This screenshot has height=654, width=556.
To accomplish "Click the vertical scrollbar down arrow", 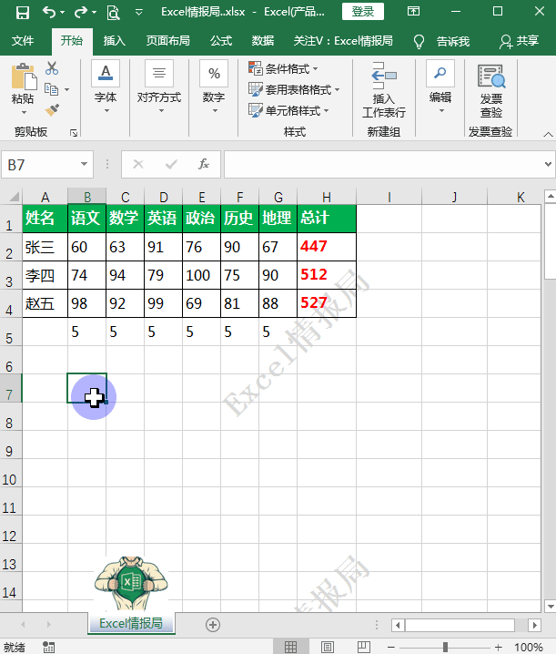I will coord(551,606).
